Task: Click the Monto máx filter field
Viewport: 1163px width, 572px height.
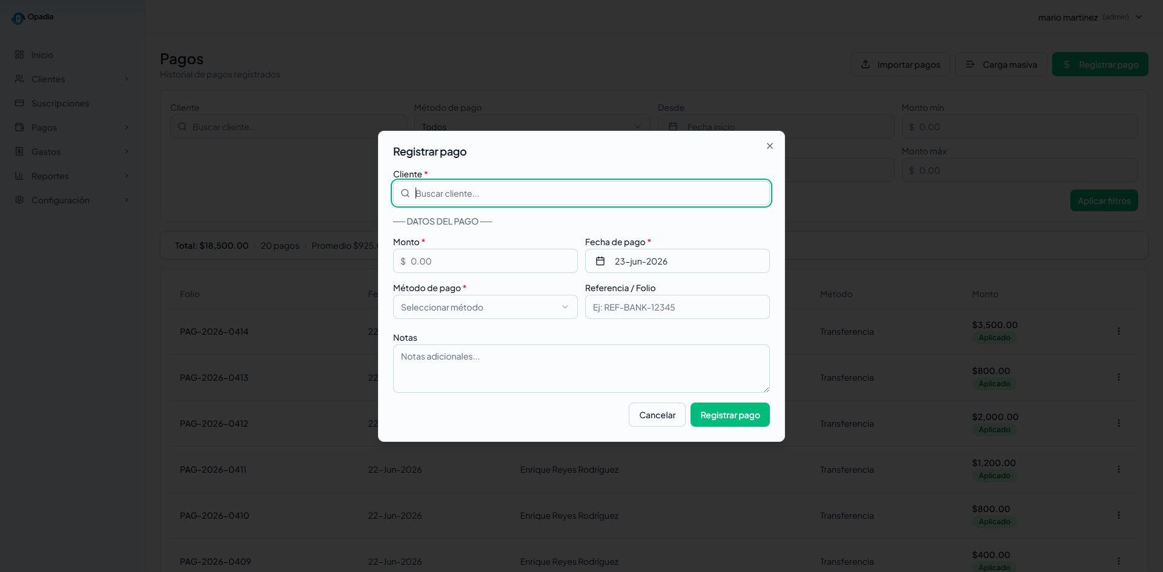Action: (1019, 170)
